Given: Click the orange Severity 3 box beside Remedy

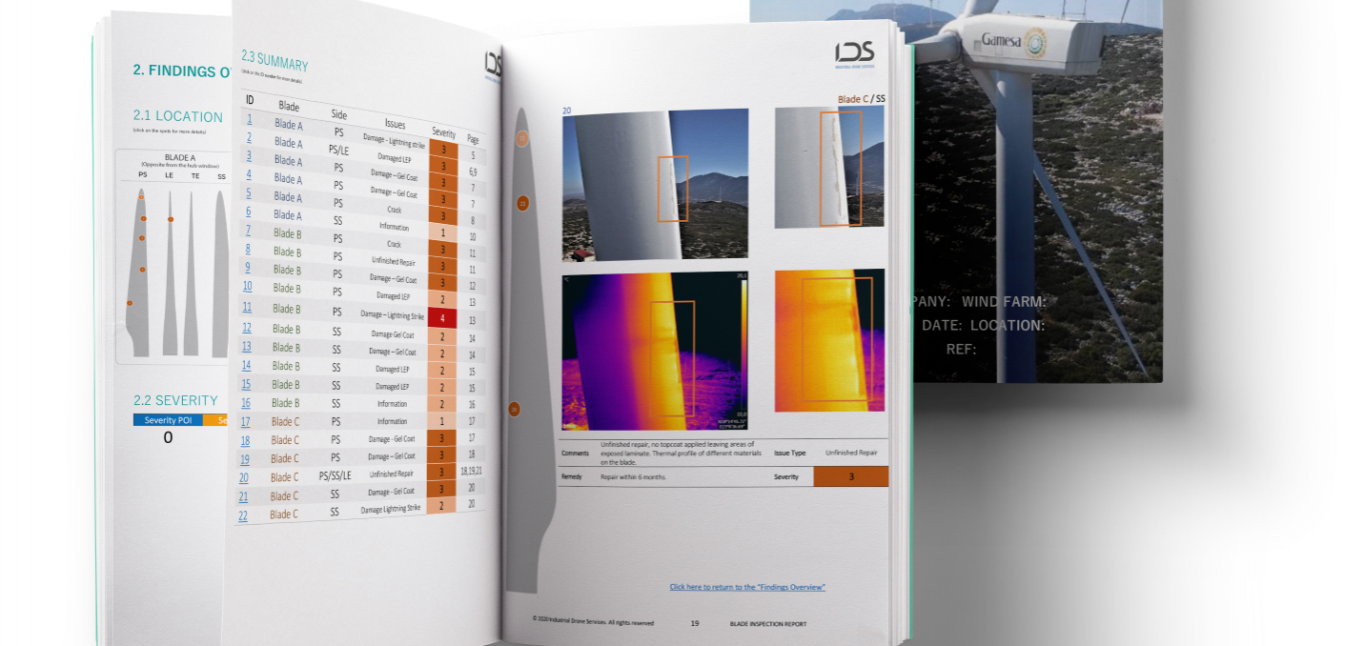Looking at the screenshot, I should tap(850, 476).
